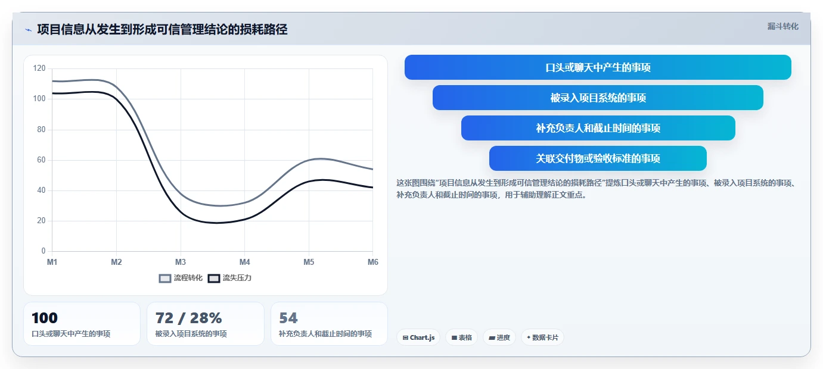Open the stat card showing 54

click(329, 324)
